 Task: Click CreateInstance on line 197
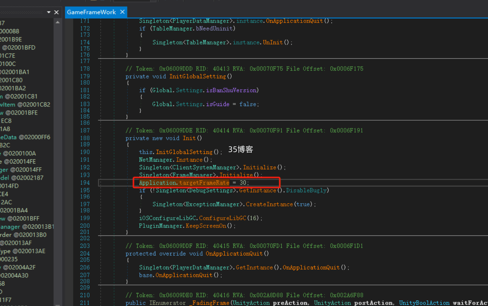269,205
